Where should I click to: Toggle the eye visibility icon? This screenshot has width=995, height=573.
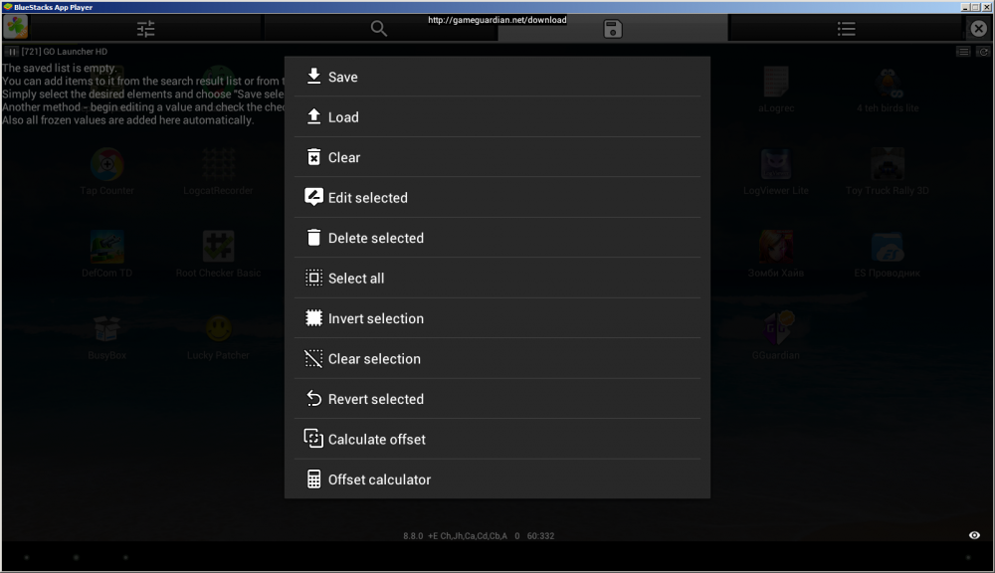974,535
